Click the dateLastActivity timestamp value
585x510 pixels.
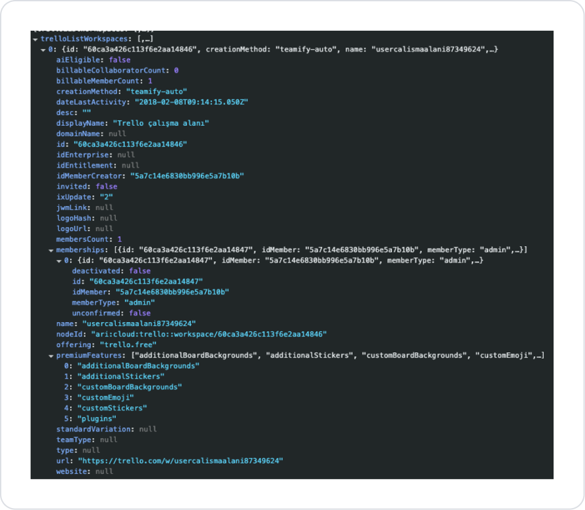point(191,102)
